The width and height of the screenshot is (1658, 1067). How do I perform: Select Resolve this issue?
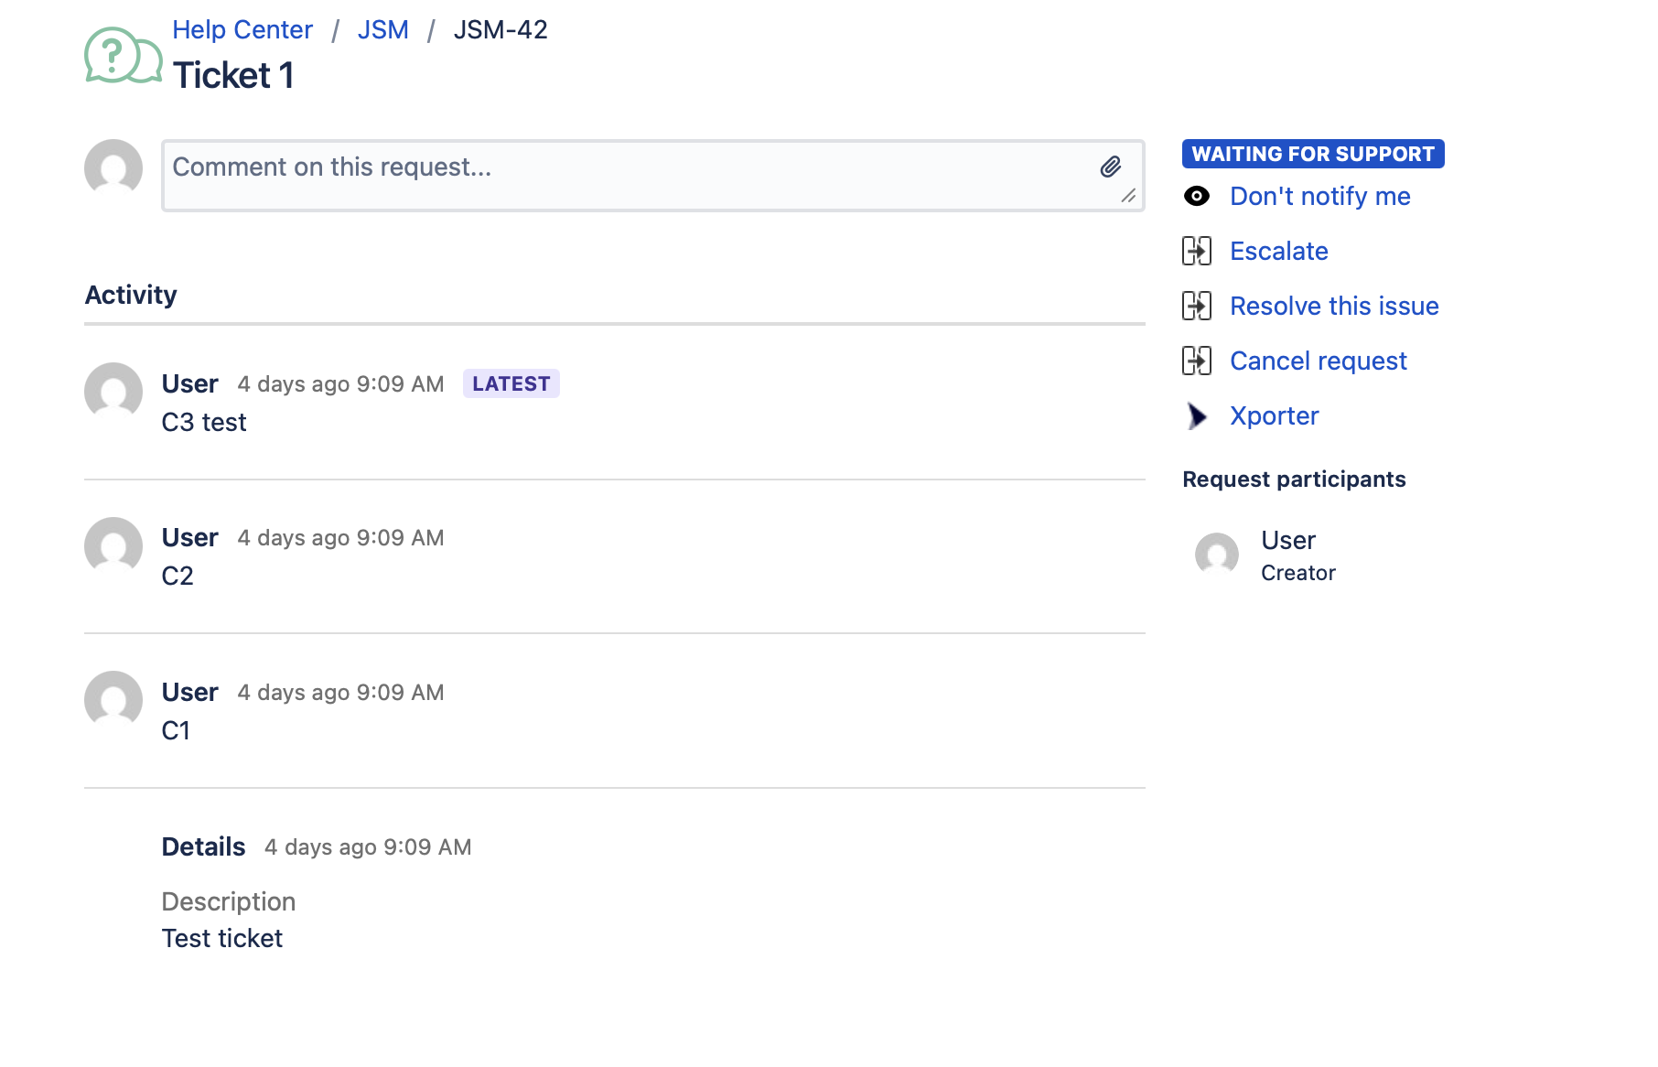tap(1333, 307)
